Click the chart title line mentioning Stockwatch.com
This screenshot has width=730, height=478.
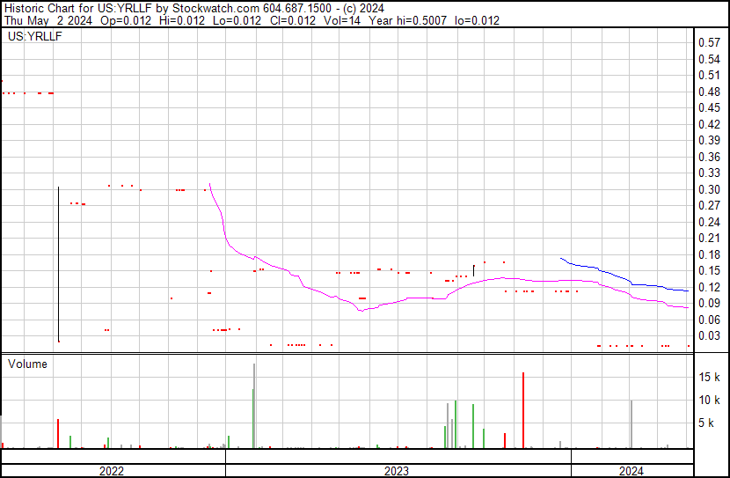(194, 8)
